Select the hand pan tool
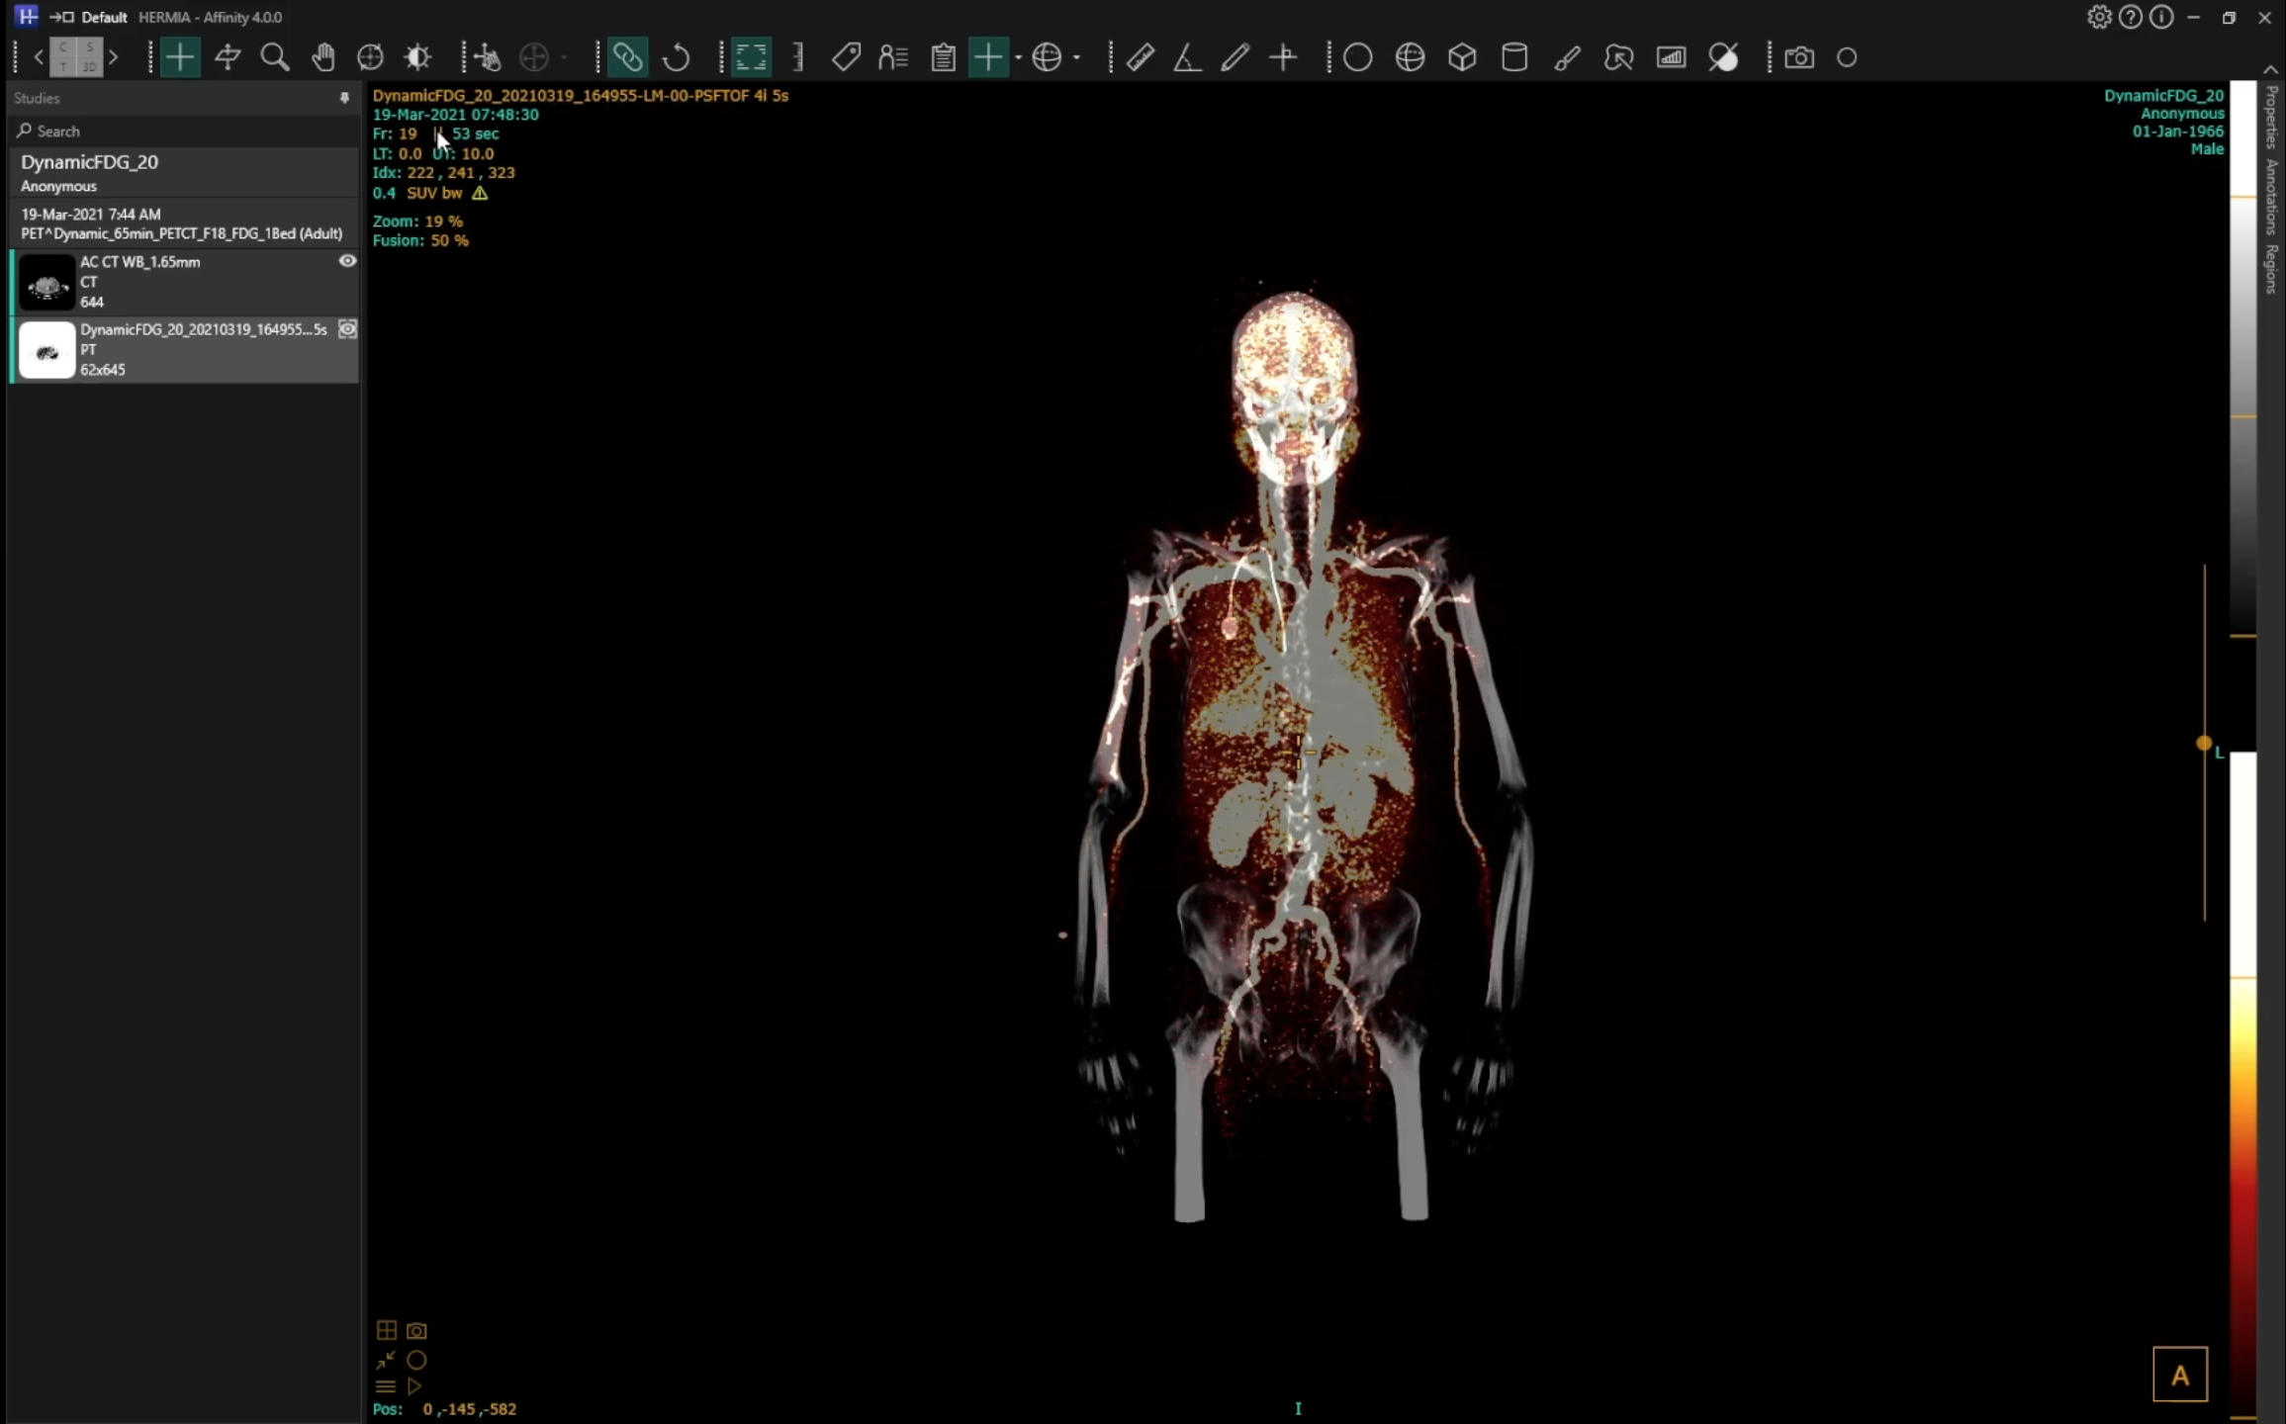This screenshot has height=1424, width=2286. (322, 57)
